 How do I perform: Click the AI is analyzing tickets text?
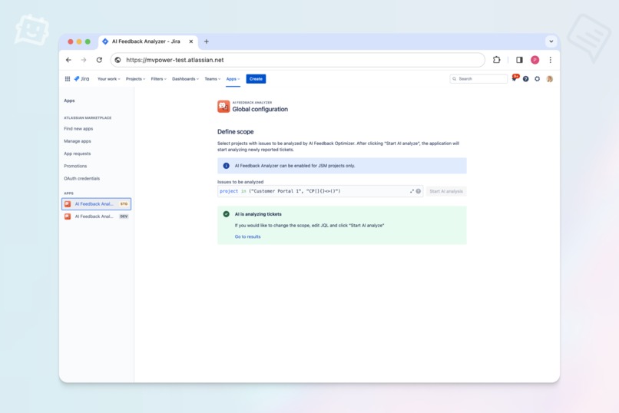pyautogui.click(x=258, y=214)
